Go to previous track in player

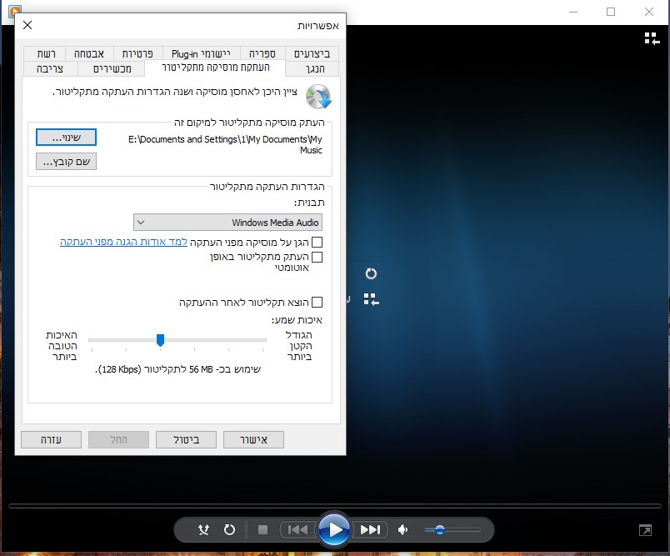[x=297, y=530]
